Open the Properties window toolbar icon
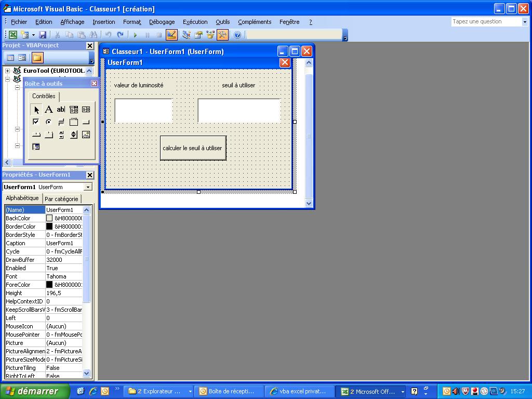Viewport: 532px width, 399px height. 198,35
